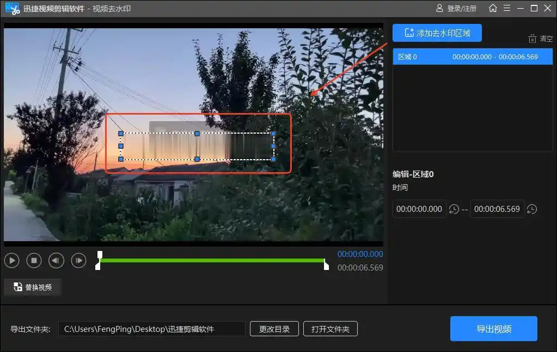Step to next frame
Viewport: 557px width, 352px height.
78,261
